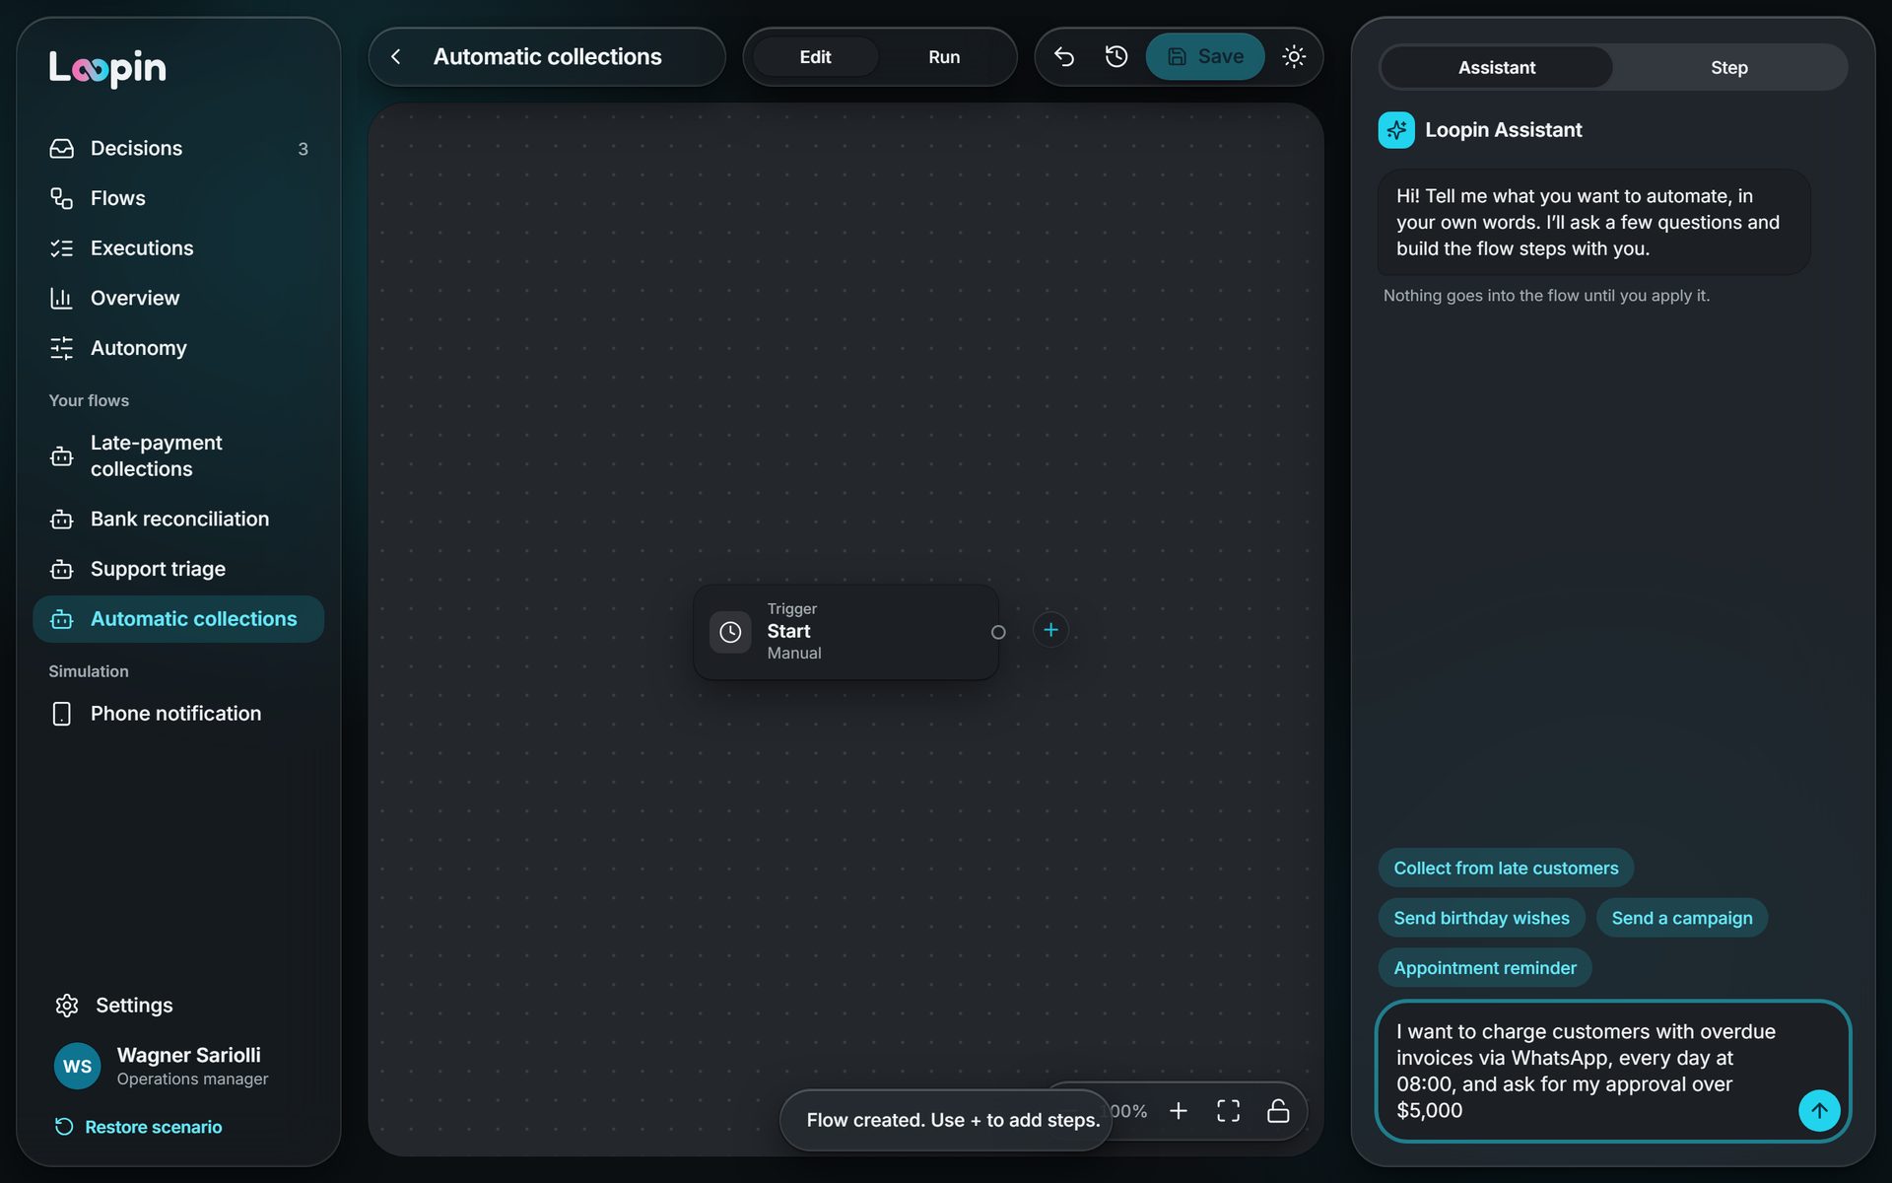1892x1183 pixels.
Task: Click the assistant greeting message bubble
Action: [1593, 222]
